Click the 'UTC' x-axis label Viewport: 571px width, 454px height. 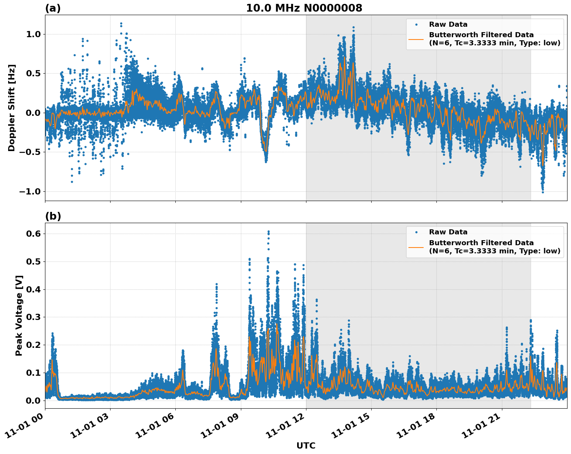(306, 445)
